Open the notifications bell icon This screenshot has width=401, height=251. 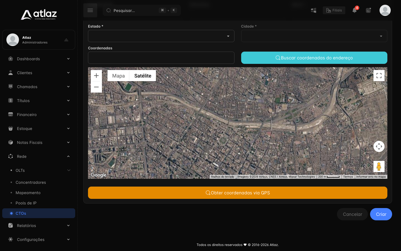point(354,10)
